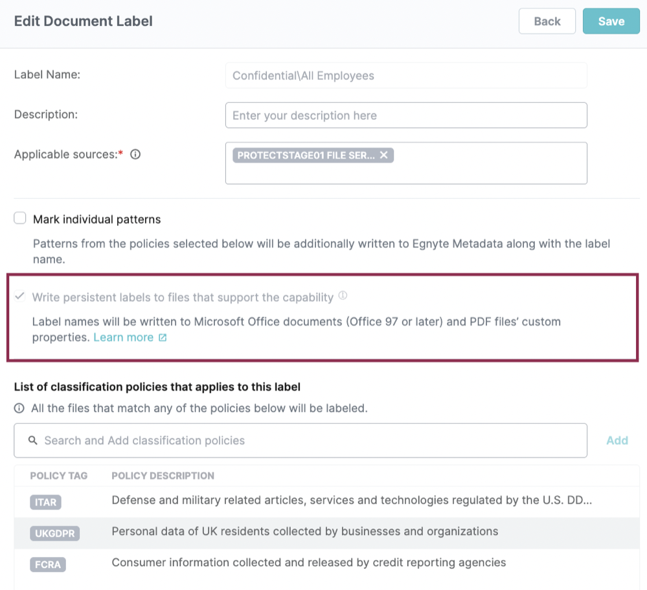
Task: Select the FCRA policy tag badge
Action: pos(48,564)
